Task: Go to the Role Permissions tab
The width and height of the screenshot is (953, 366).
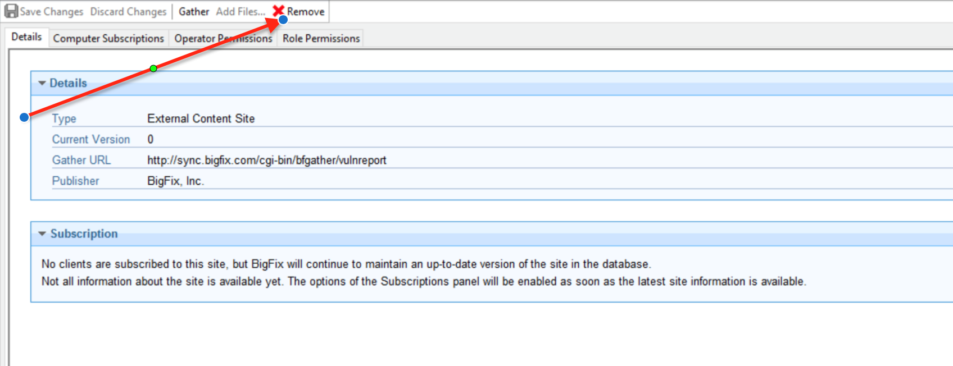Action: 321,38
